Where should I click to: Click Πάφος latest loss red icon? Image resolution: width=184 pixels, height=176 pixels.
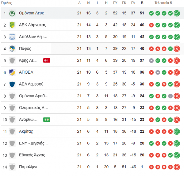(x=177, y=49)
